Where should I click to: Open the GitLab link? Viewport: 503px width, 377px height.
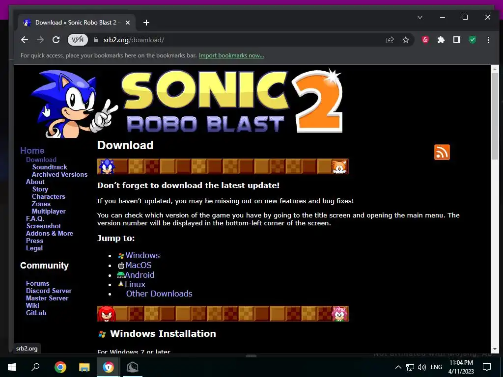click(x=36, y=313)
